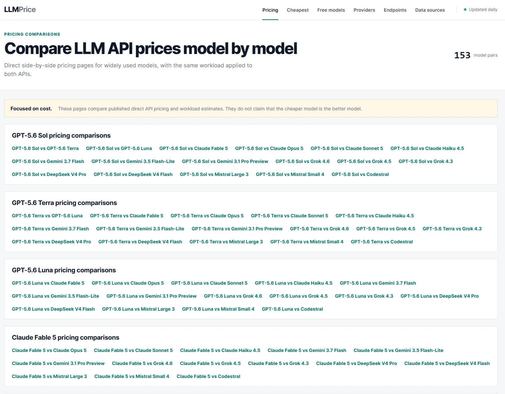View Claude Fable 5 vs Grok 4.6
505x394 pixels.
click(x=142, y=363)
